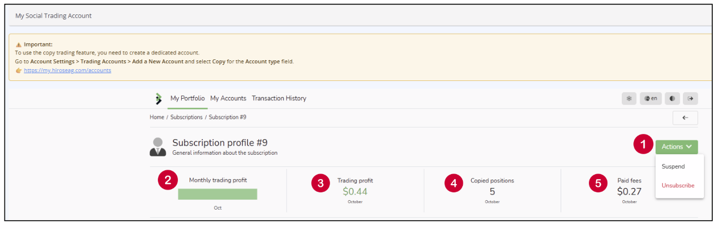
Task: Open the My Accounts tab
Action: pos(228,98)
